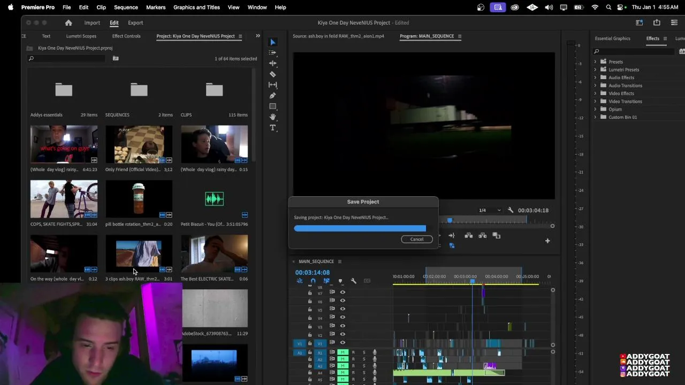Expand the Video Transitions folder
The width and height of the screenshot is (685, 385).
click(x=595, y=101)
